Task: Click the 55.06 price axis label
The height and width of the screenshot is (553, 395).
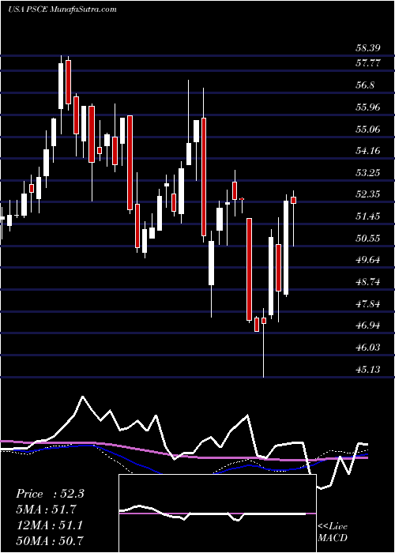Action: [368, 130]
